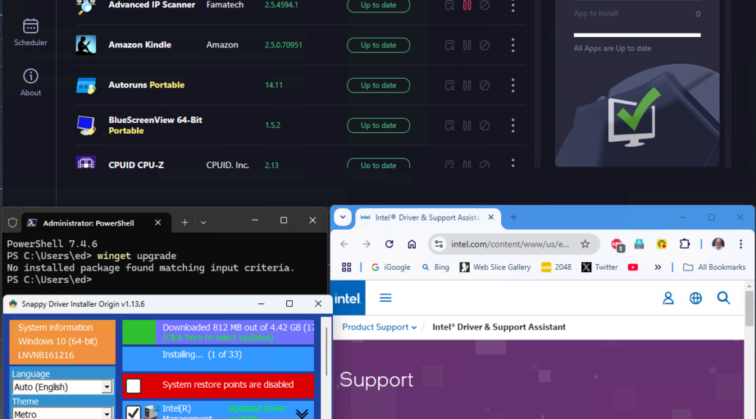This screenshot has width=756, height=419.
Task: Go back in Chrome
Action: pyautogui.click(x=344, y=244)
